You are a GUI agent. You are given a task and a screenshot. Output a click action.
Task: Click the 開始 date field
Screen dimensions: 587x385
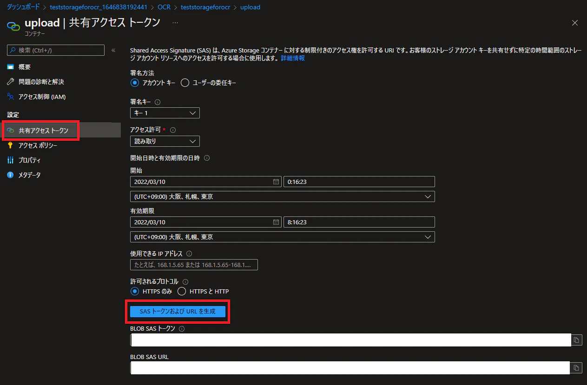point(206,182)
